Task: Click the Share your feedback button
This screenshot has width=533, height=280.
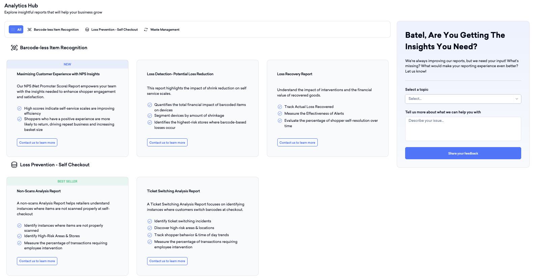Action: pos(463,153)
